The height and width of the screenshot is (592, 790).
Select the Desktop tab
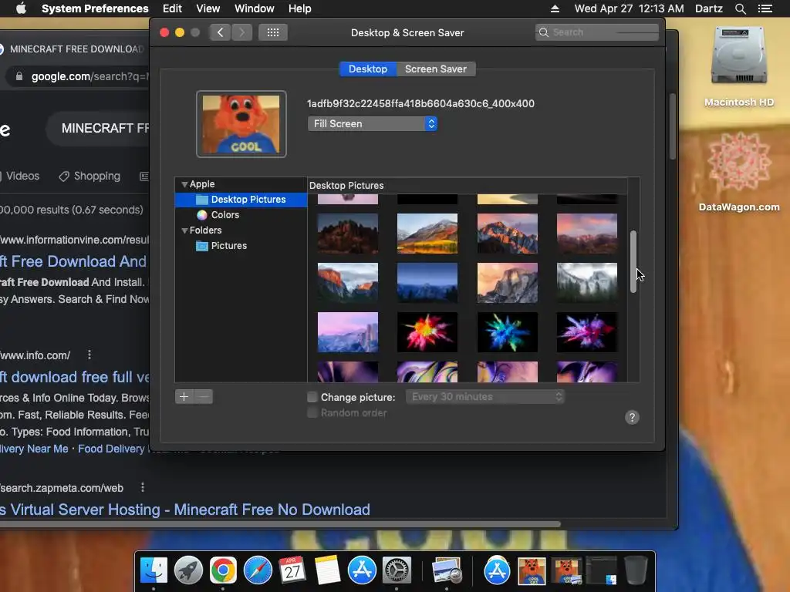(x=368, y=69)
